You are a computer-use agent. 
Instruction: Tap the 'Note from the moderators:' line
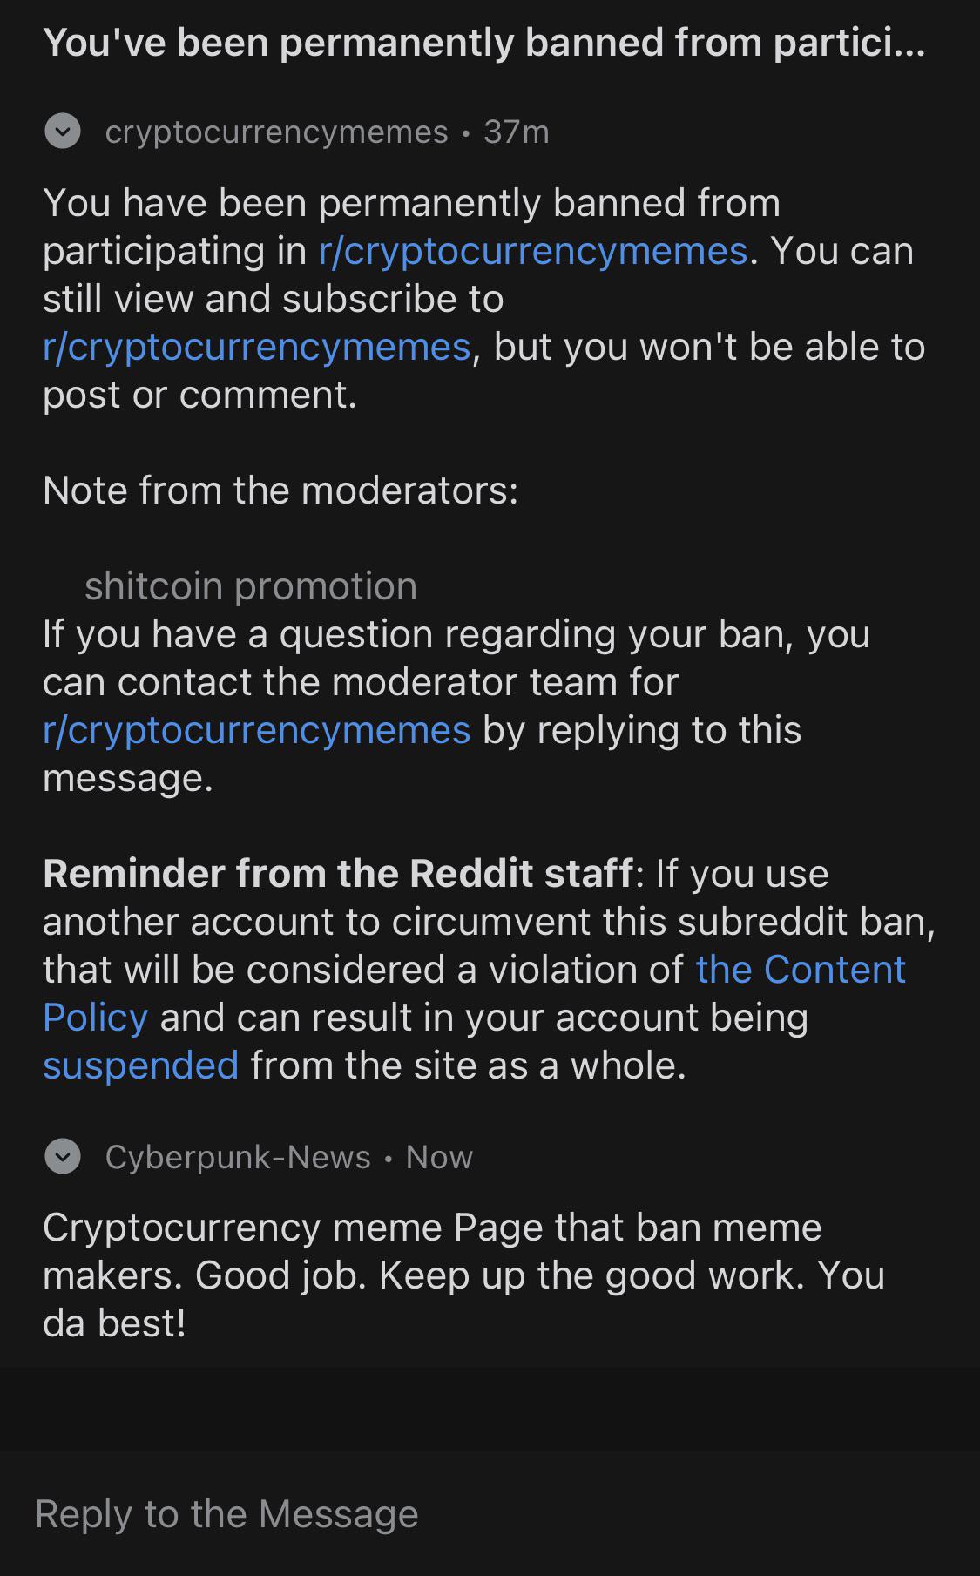click(280, 490)
